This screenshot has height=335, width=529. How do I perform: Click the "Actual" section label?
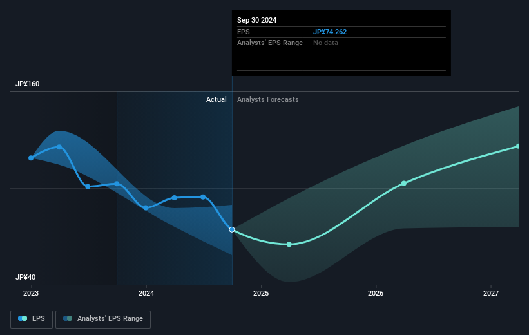click(x=216, y=99)
